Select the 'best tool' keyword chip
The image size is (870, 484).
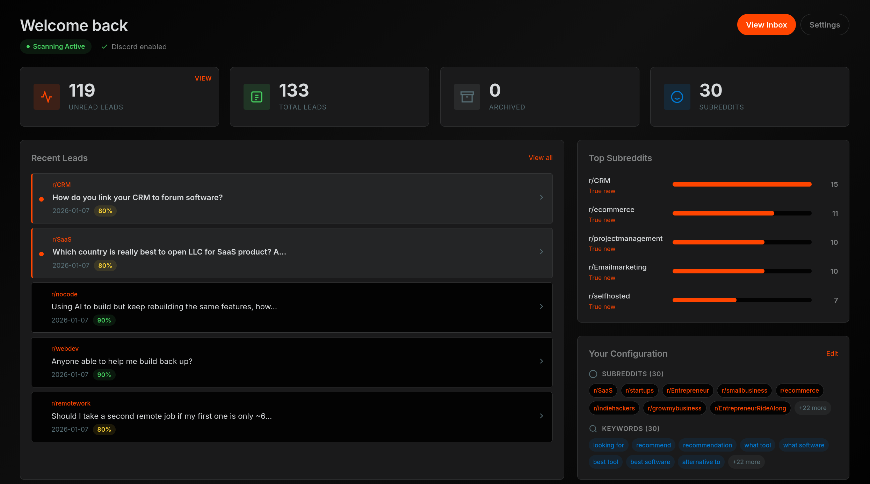point(606,462)
